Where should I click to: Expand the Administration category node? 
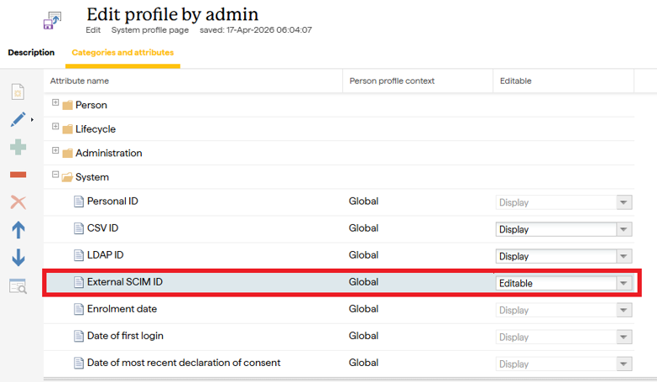(x=55, y=150)
